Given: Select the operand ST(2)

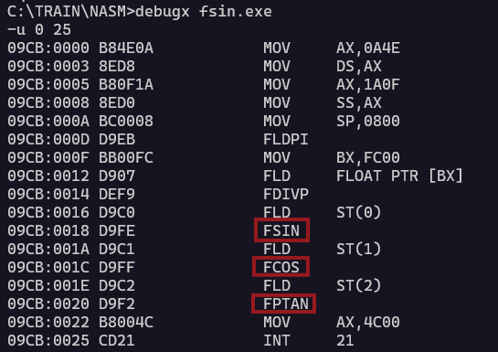Looking at the screenshot, I should [358, 285].
